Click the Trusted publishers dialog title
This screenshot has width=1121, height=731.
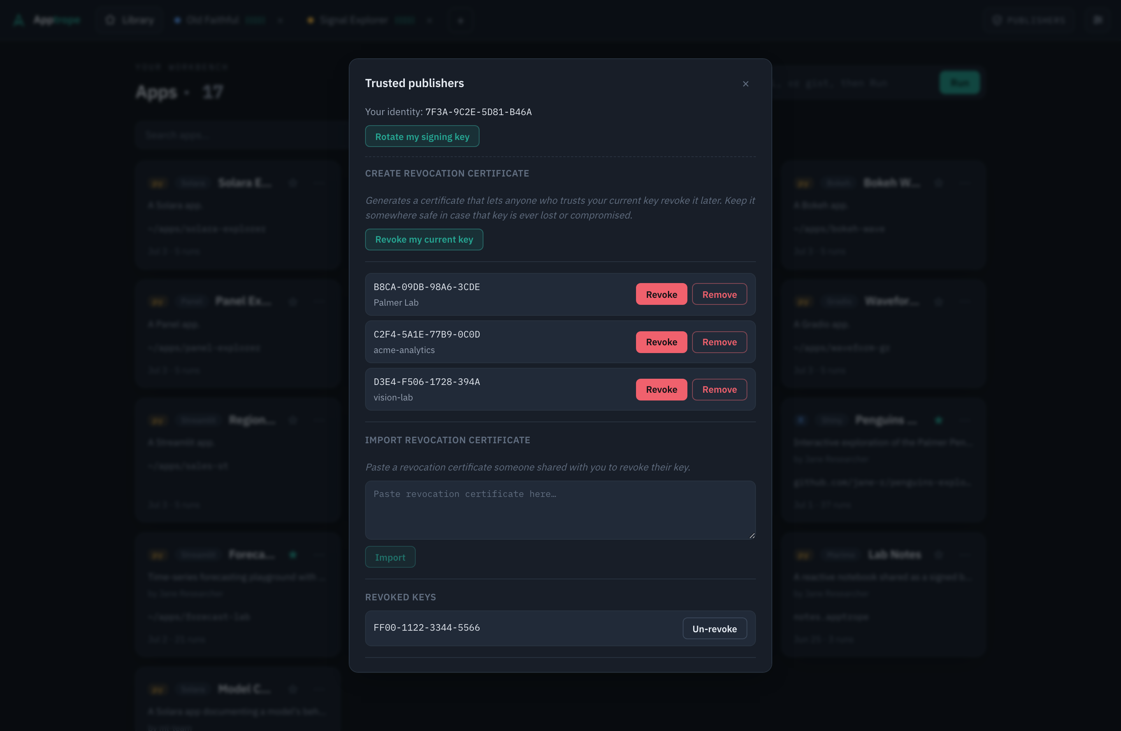coord(415,83)
